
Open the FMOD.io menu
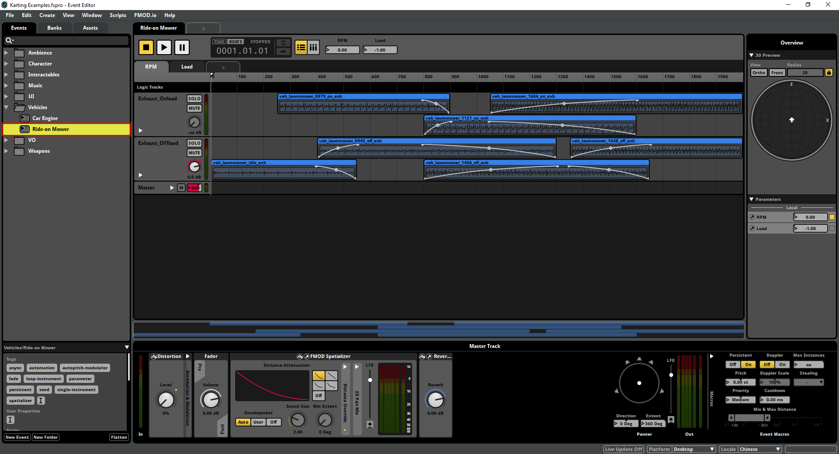point(145,15)
